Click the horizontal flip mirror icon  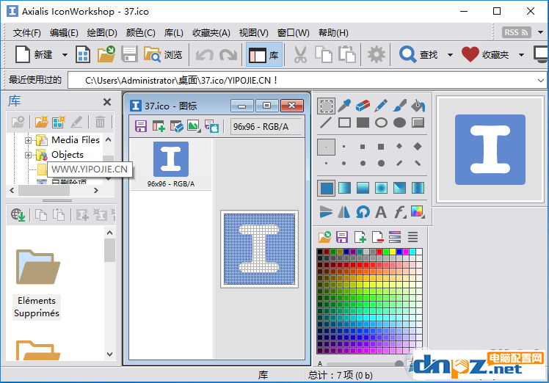pos(344,212)
